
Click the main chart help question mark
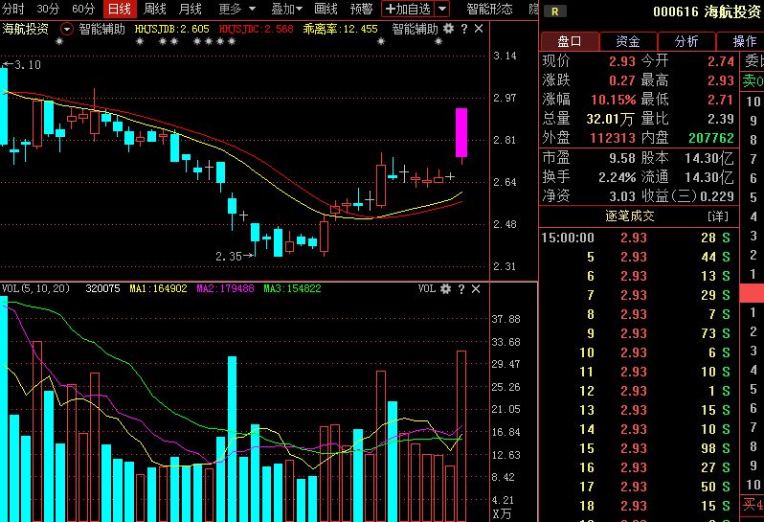463,29
